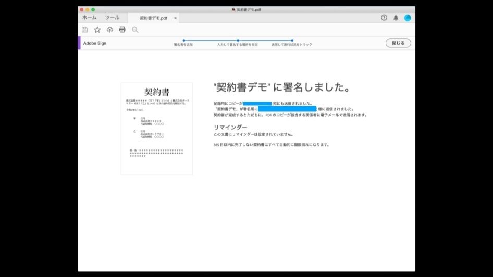The image size is (493, 277).
Task: Click the save file icon
Action: coord(85,30)
